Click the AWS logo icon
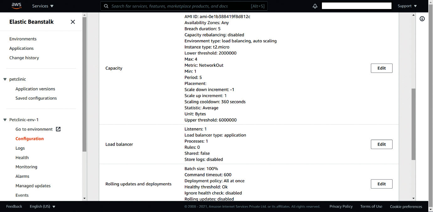 (x=16, y=6)
